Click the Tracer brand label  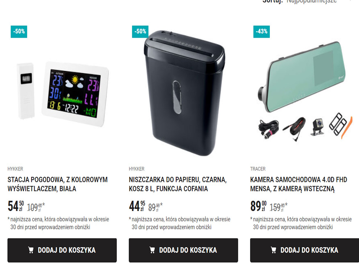click(x=258, y=169)
